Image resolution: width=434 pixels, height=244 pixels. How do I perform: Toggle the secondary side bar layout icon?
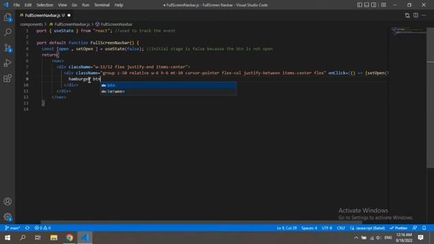(x=374, y=5)
